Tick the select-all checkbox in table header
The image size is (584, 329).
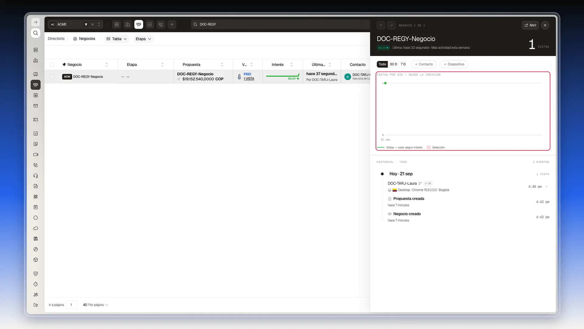click(x=52, y=65)
